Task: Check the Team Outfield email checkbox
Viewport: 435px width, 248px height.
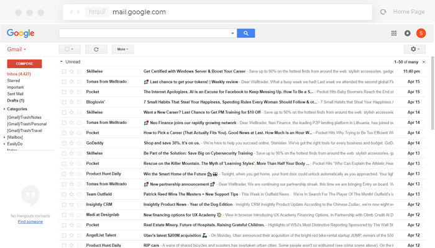Action: pyautogui.click(x=64, y=194)
